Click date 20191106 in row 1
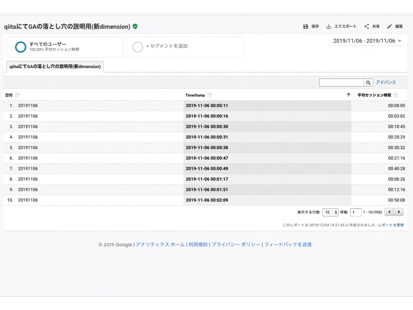The image size is (413, 310). (28, 105)
